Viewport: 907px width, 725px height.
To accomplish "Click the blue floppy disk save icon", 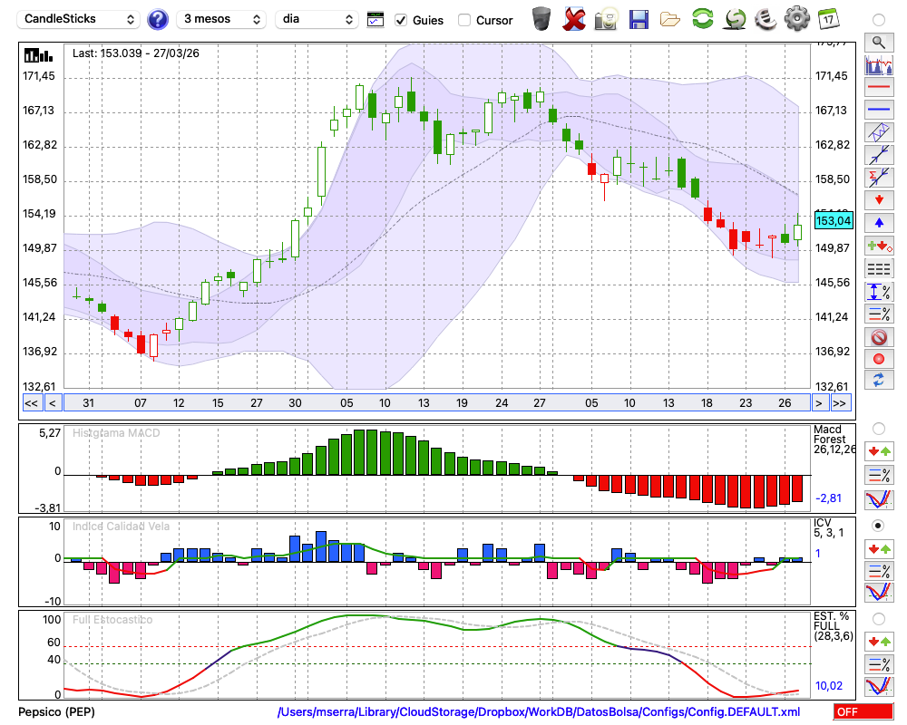I will 639,18.
